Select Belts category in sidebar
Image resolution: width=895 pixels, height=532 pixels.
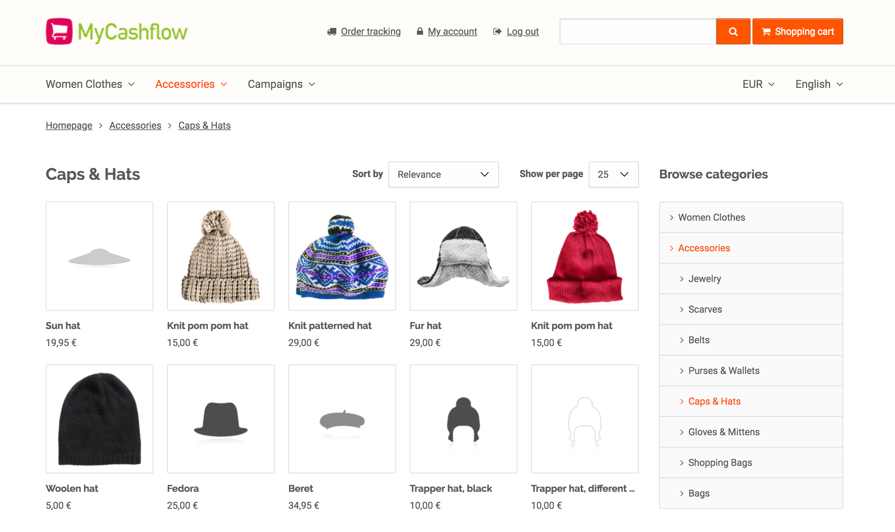click(x=751, y=340)
